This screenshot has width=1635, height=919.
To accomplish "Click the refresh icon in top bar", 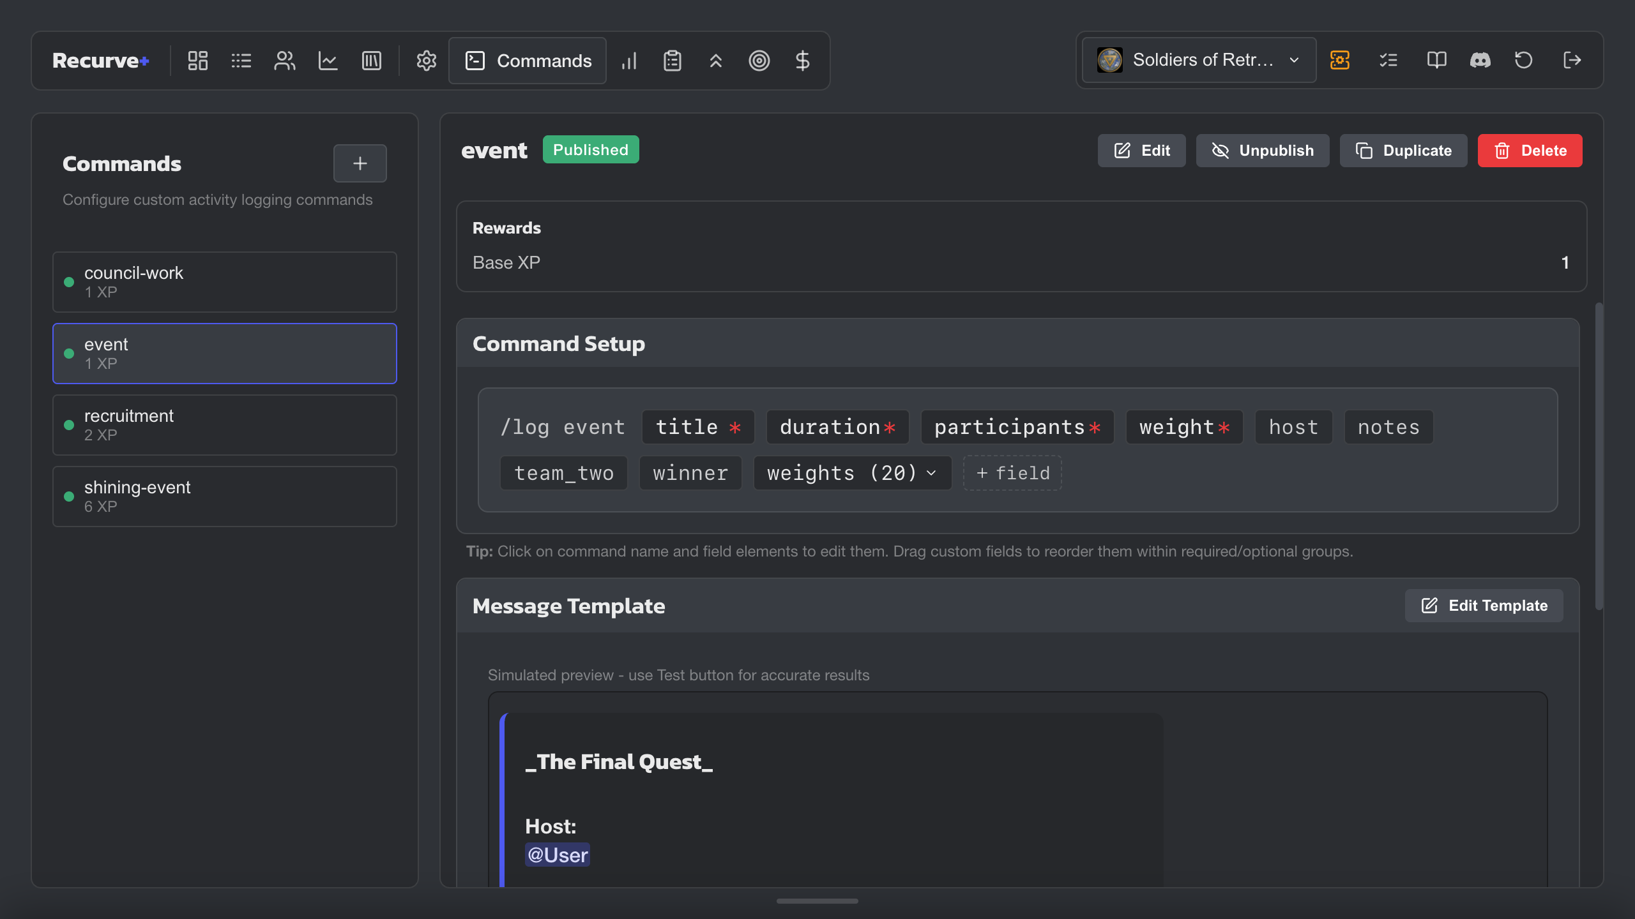I will tap(1523, 60).
